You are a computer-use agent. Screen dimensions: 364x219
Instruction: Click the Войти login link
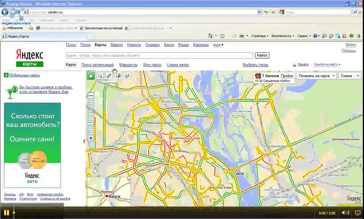(x=351, y=45)
